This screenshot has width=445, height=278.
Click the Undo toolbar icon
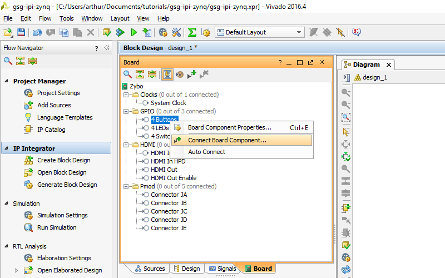pos(37,32)
